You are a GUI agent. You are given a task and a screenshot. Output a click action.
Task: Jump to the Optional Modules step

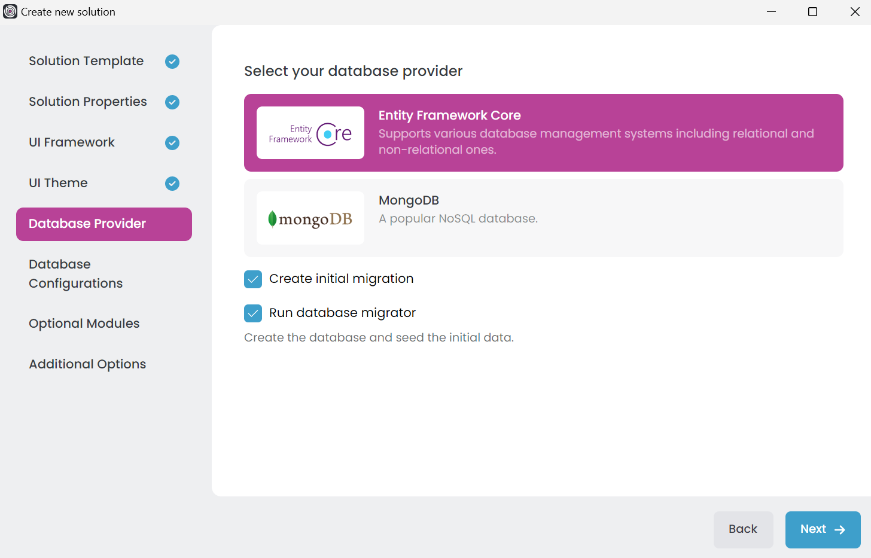(104, 324)
